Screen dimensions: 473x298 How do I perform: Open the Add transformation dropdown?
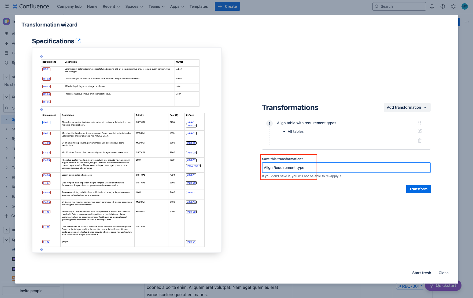click(407, 107)
